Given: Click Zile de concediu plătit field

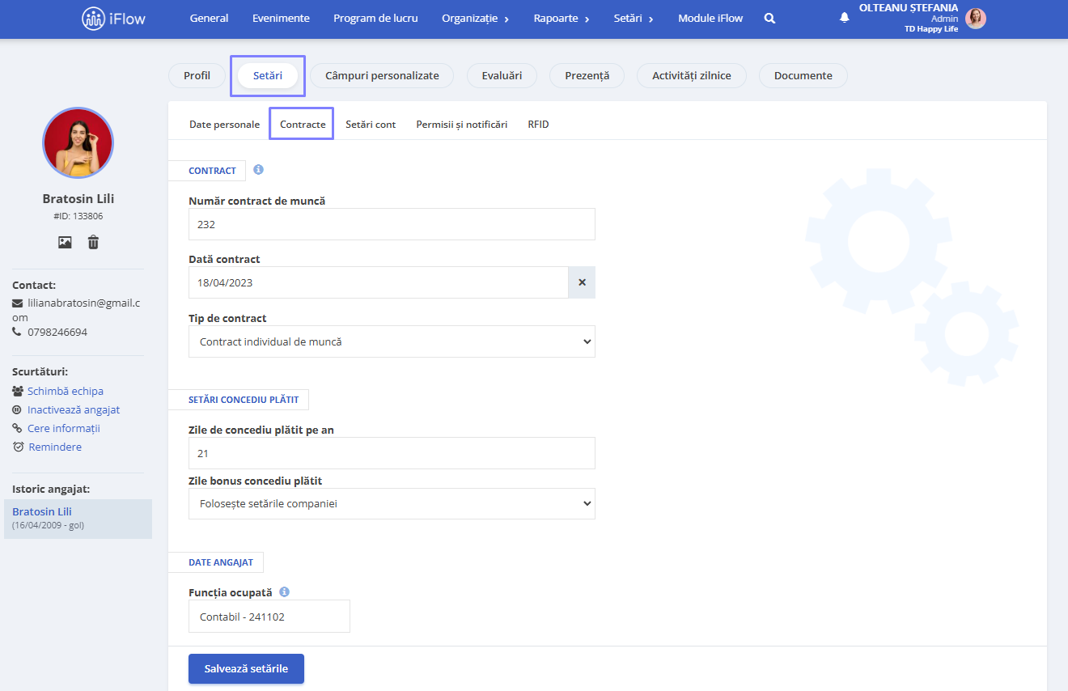Looking at the screenshot, I should click(x=392, y=453).
